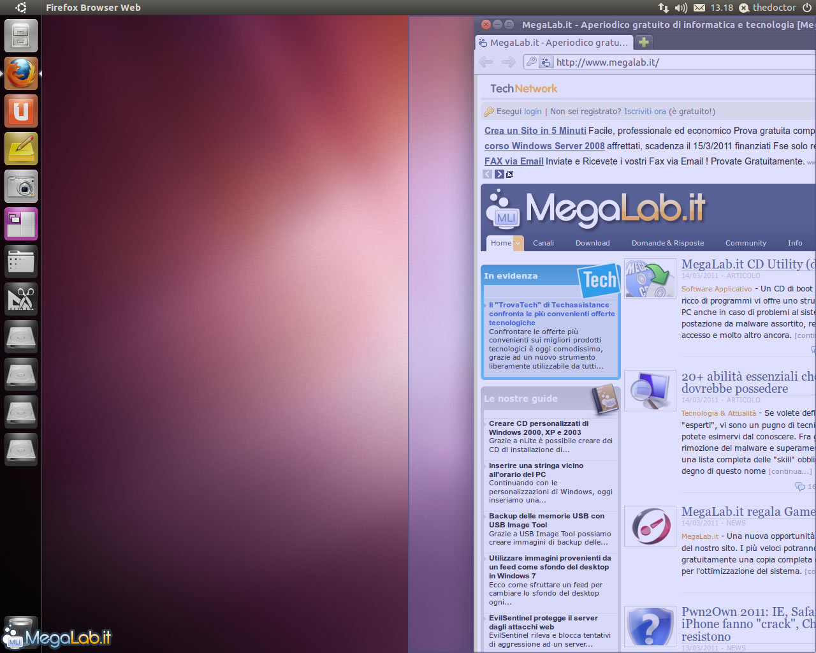Click the magnifier monitor article thumbnail

click(x=650, y=390)
